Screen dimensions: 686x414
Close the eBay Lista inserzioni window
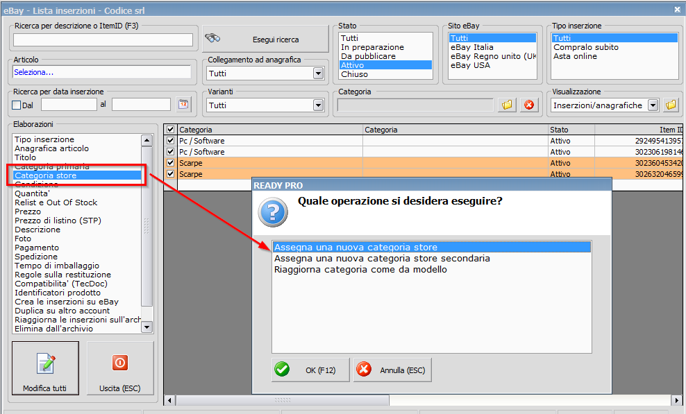pos(677,9)
